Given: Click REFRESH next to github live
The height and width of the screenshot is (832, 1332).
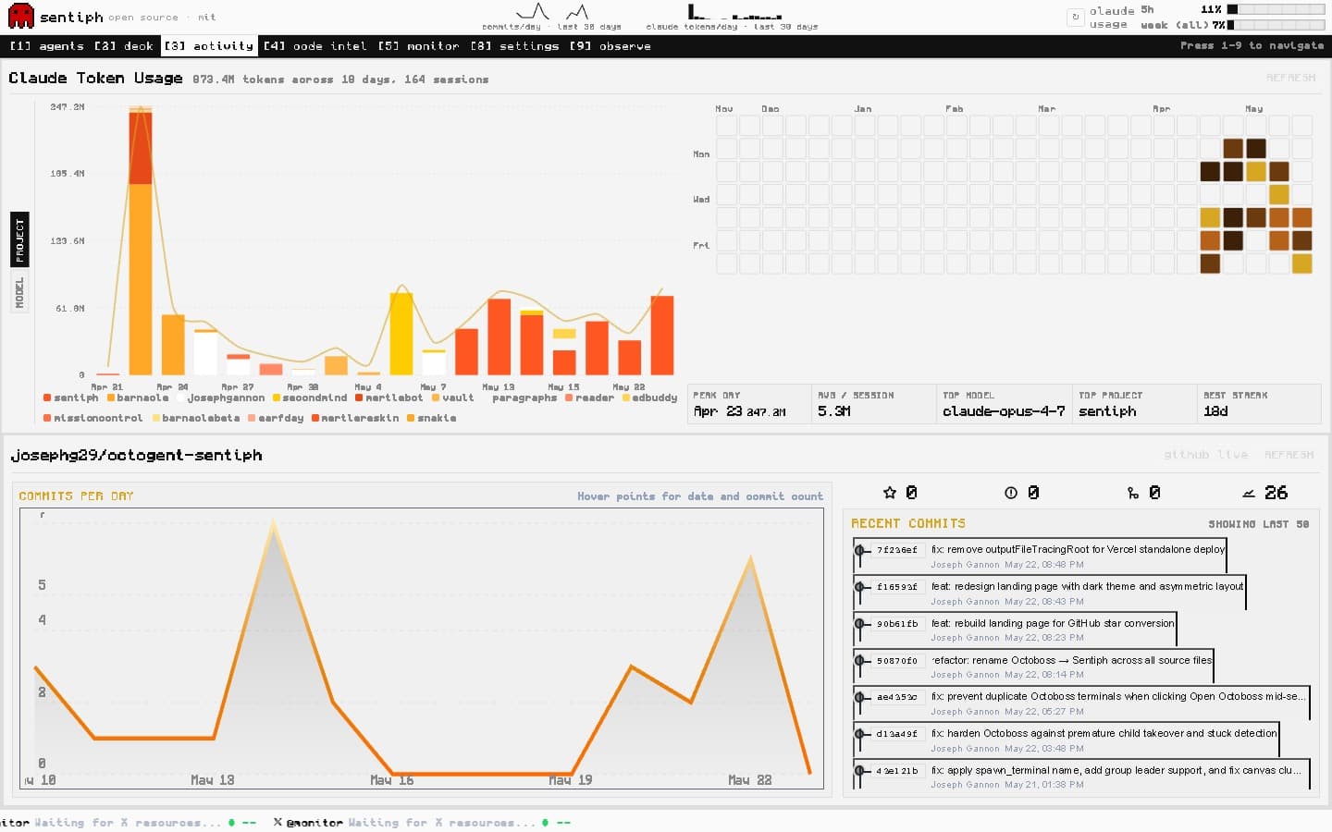Looking at the screenshot, I should click(x=1289, y=455).
